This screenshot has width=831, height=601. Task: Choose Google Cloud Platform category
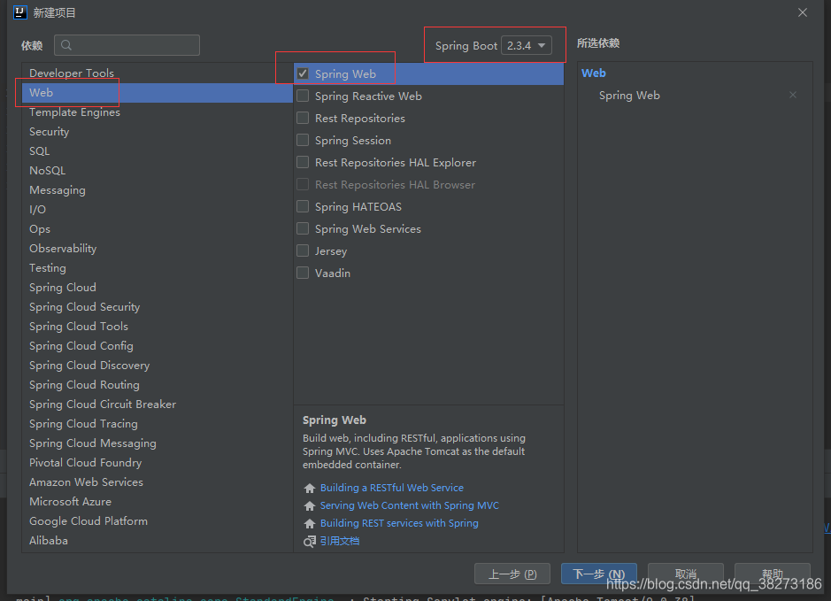click(157, 521)
